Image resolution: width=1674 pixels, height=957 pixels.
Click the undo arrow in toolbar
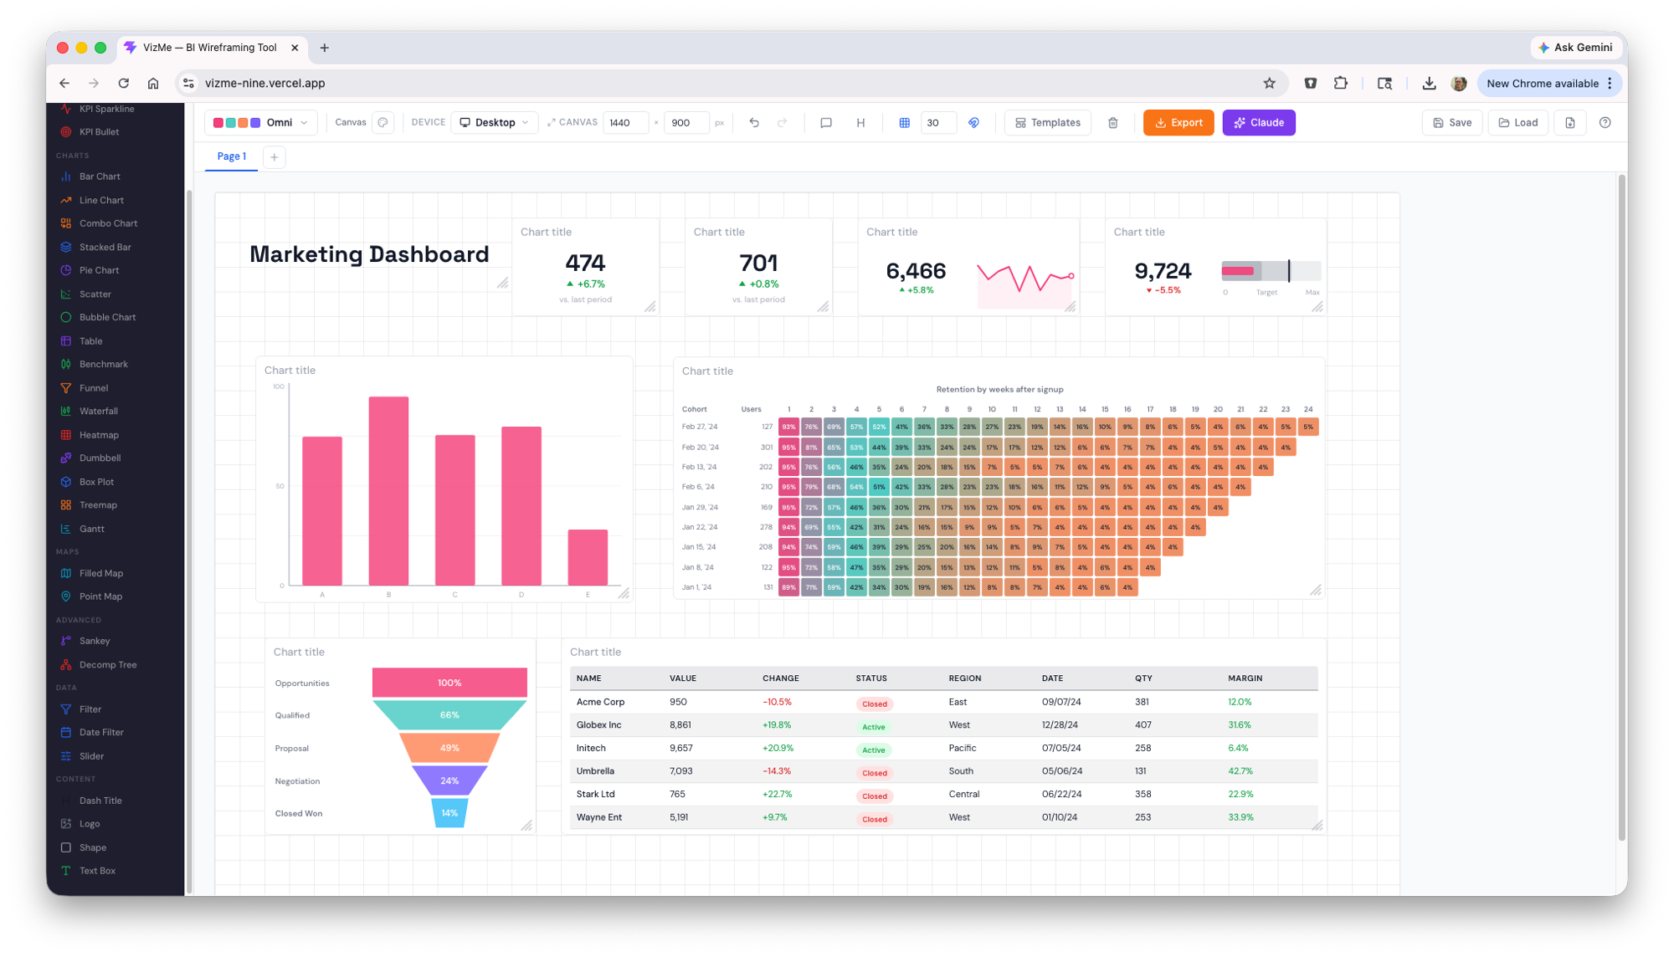[754, 123]
